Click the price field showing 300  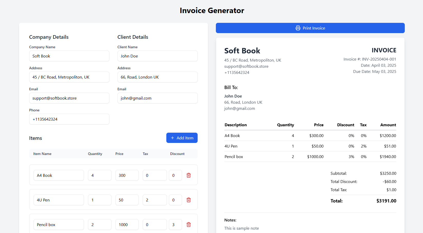pyautogui.click(x=127, y=175)
